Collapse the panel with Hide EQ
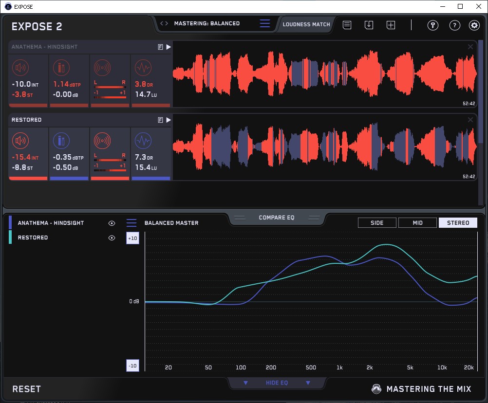The image size is (488, 403). coord(277,383)
